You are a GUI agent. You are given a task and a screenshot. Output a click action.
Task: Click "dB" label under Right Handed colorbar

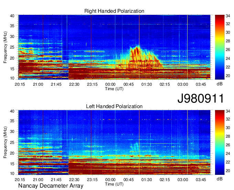(220, 84)
